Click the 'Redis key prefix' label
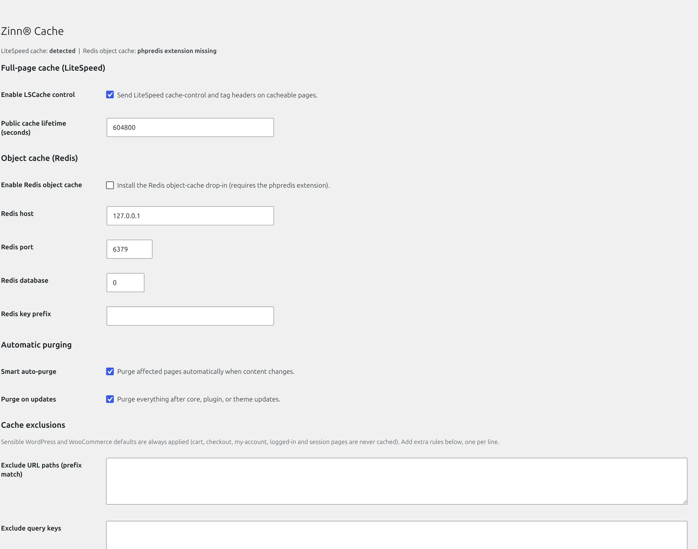 tap(26, 314)
